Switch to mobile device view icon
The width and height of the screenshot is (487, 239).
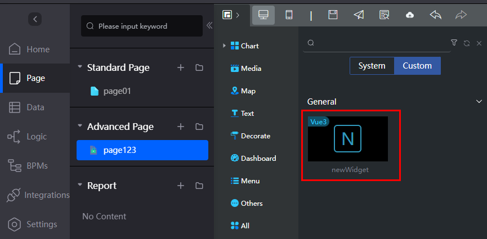(289, 15)
